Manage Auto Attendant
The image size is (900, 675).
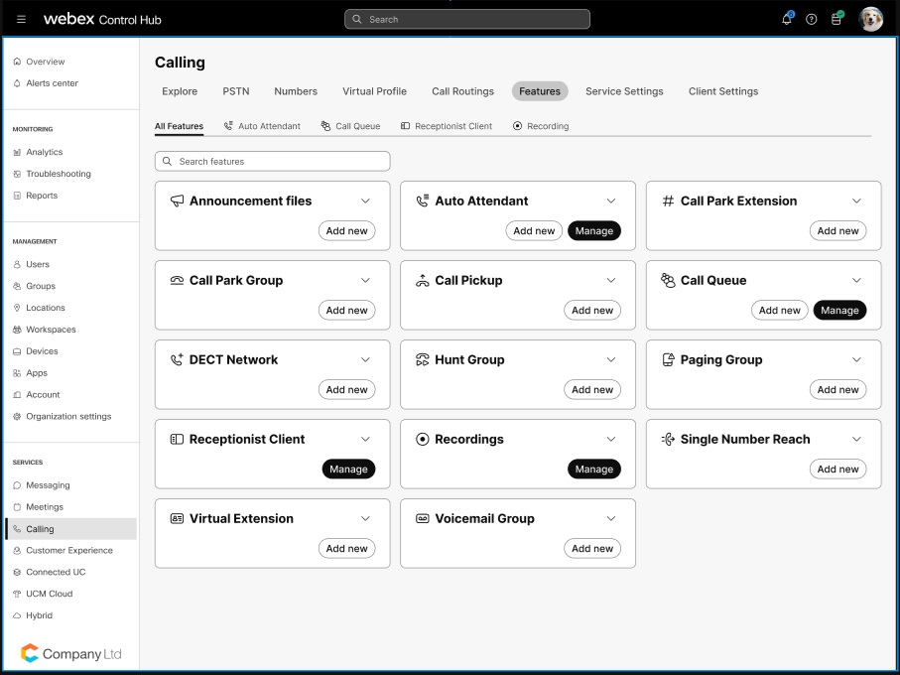pyautogui.click(x=594, y=230)
